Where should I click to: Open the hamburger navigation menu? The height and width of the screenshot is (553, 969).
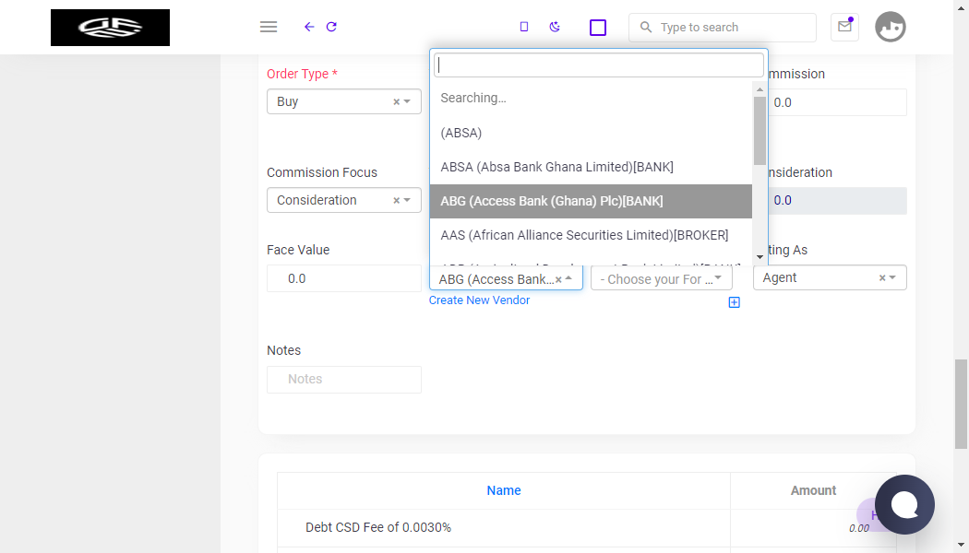tap(269, 27)
